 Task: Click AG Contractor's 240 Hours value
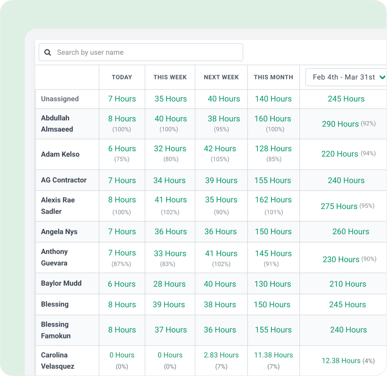coord(346,181)
